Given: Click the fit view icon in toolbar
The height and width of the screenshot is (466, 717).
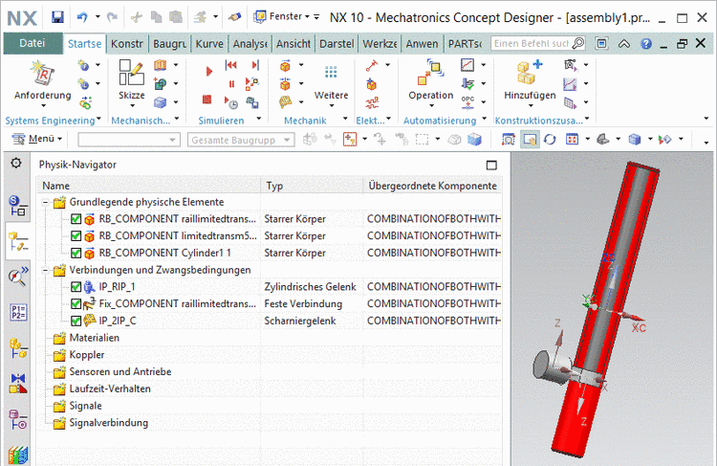Looking at the screenshot, I should pyautogui.click(x=508, y=139).
